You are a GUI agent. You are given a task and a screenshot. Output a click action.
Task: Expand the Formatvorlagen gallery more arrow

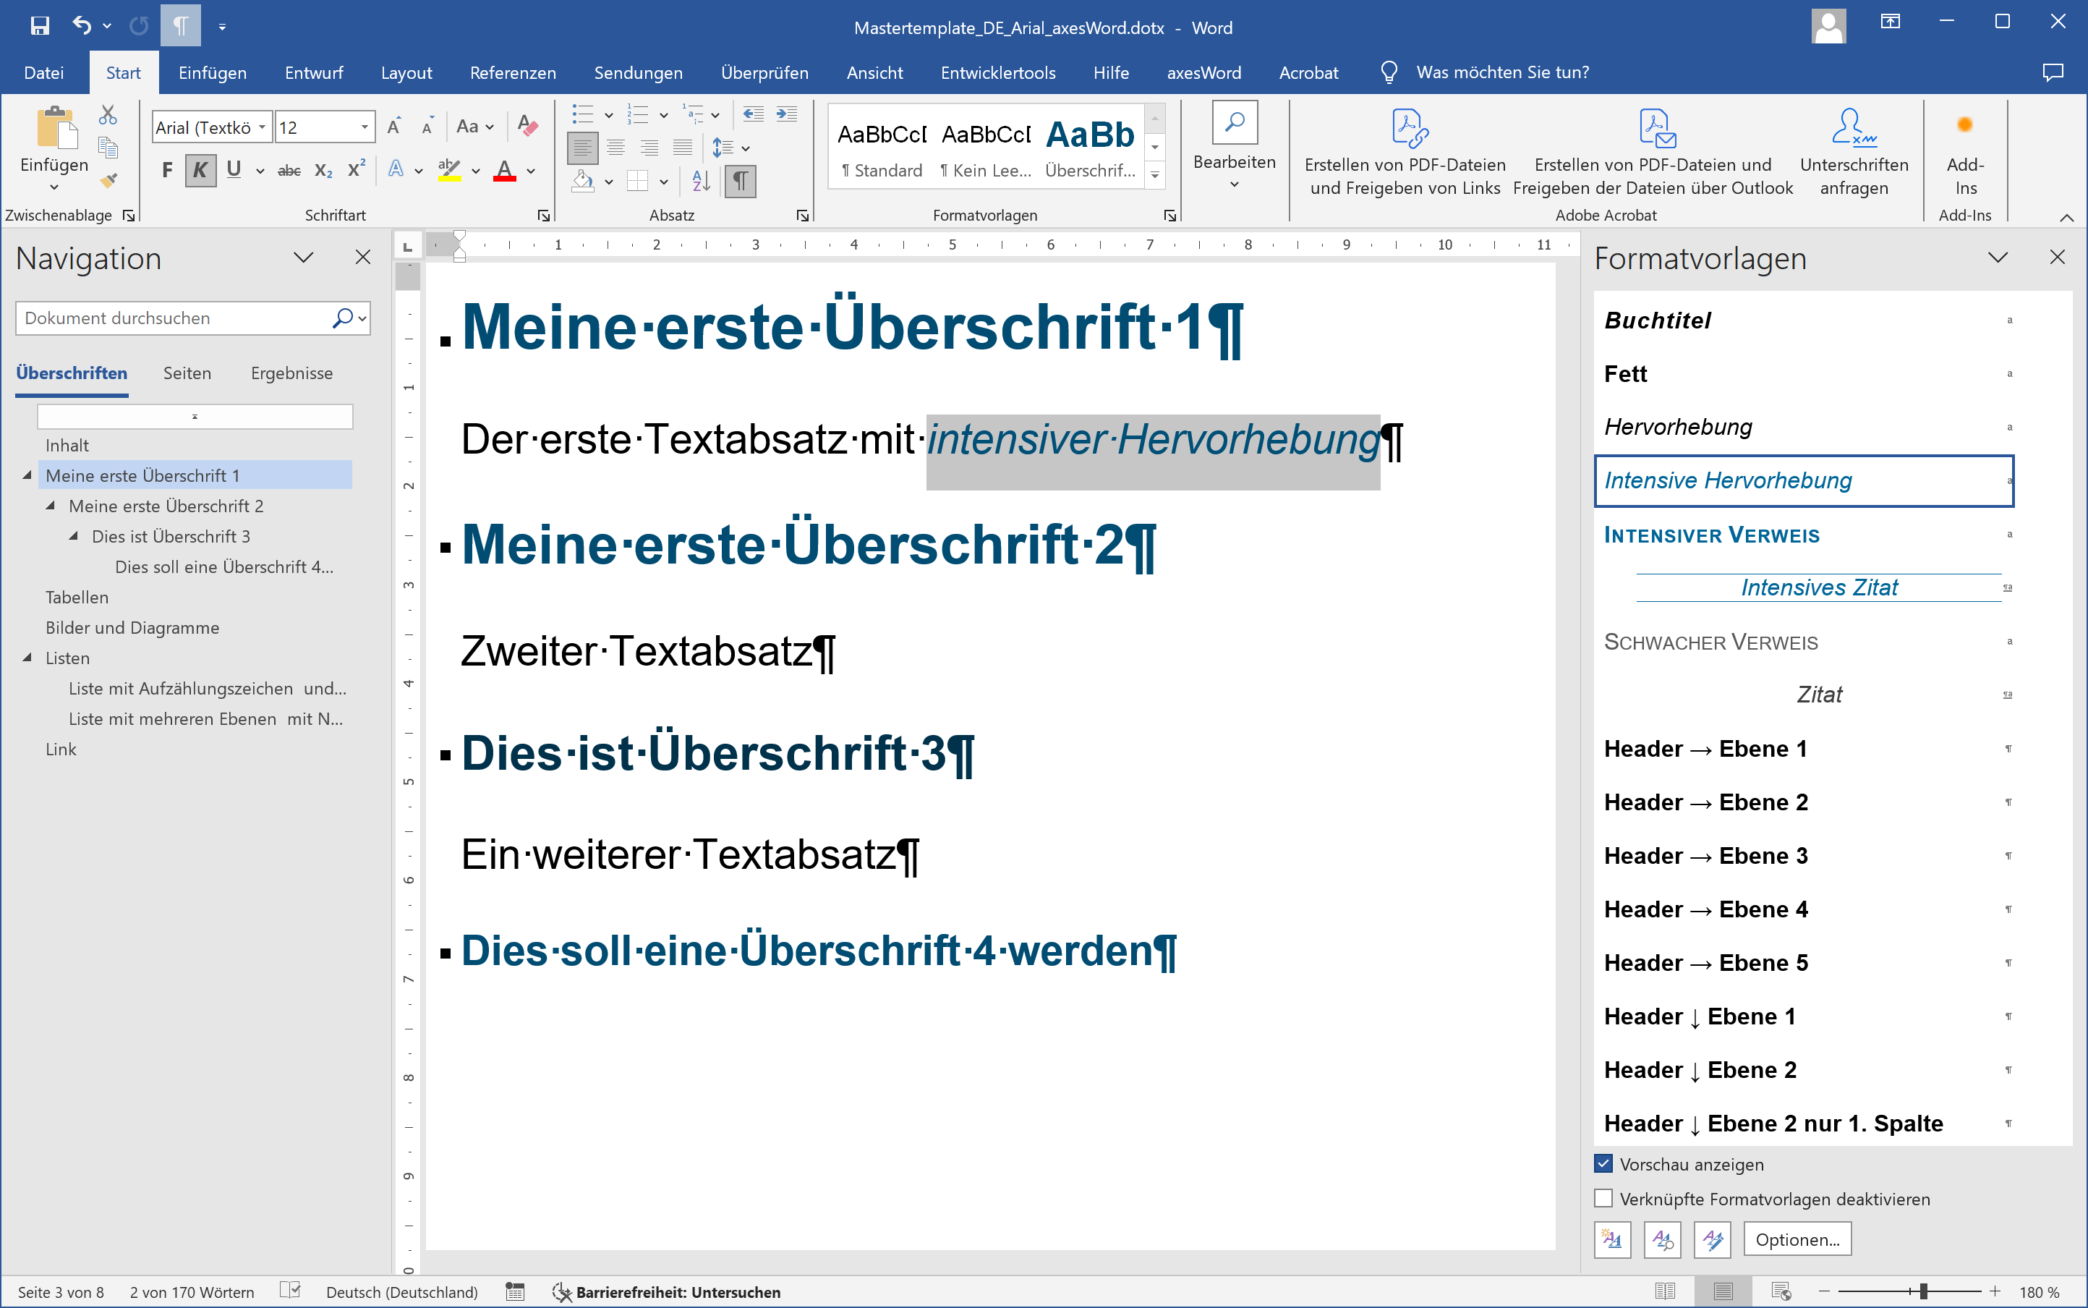1155,176
